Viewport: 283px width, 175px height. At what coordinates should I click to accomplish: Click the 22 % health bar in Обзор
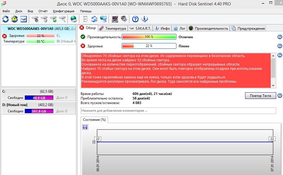click(149, 46)
